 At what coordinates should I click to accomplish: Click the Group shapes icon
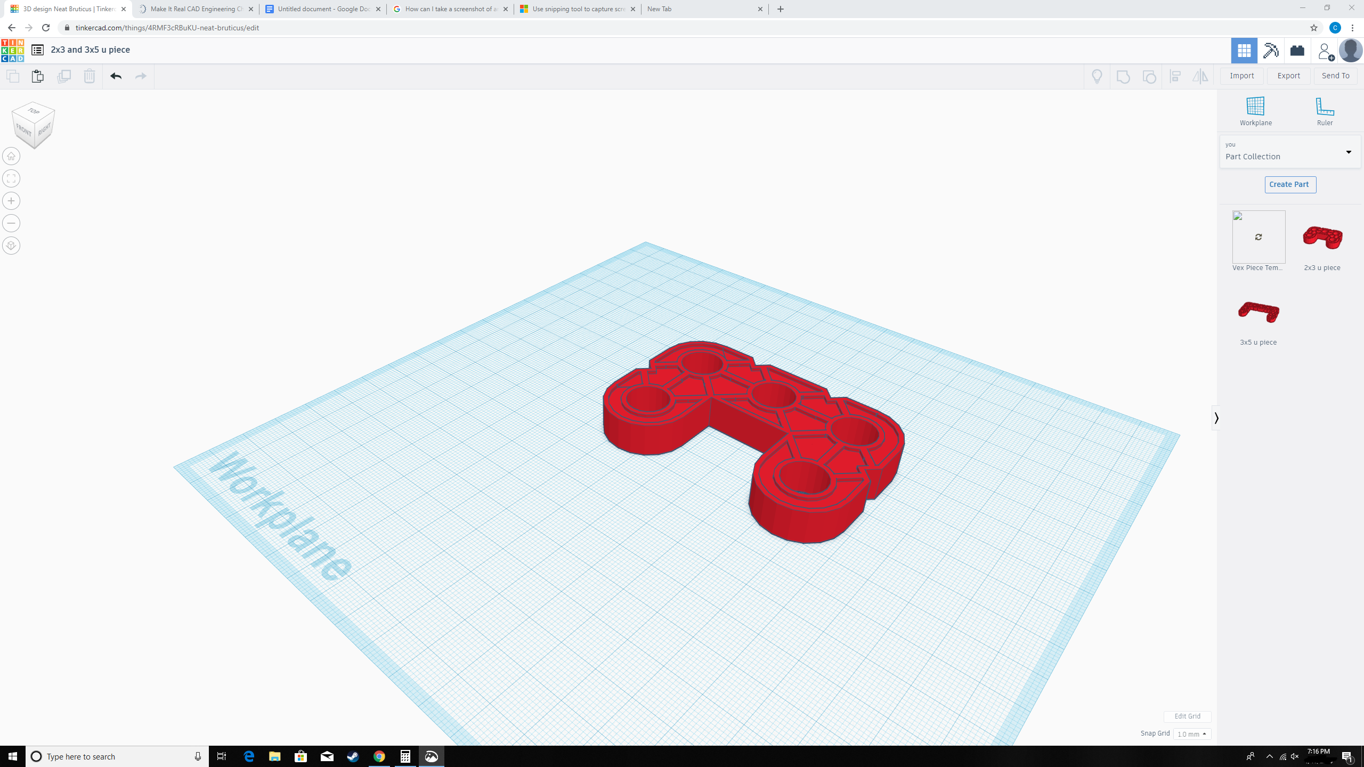click(x=1123, y=76)
